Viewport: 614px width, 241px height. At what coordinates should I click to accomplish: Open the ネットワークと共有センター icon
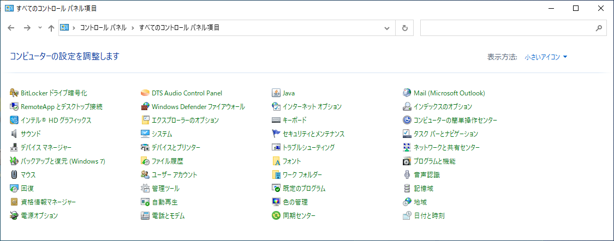click(x=407, y=148)
